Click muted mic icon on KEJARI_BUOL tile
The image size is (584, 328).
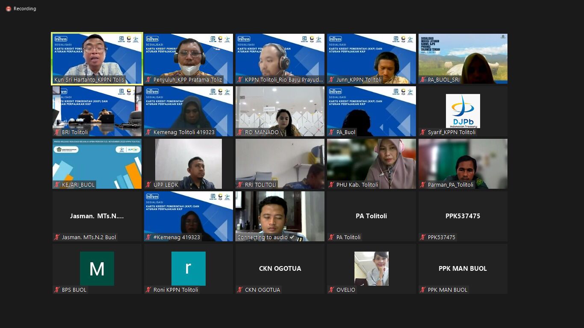click(x=57, y=184)
